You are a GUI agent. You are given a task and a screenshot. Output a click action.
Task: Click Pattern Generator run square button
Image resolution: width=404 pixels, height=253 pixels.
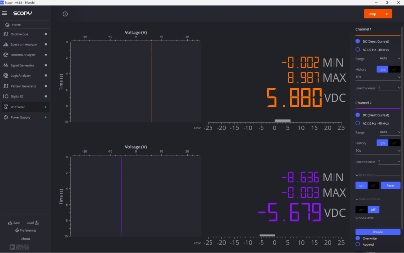point(46,86)
